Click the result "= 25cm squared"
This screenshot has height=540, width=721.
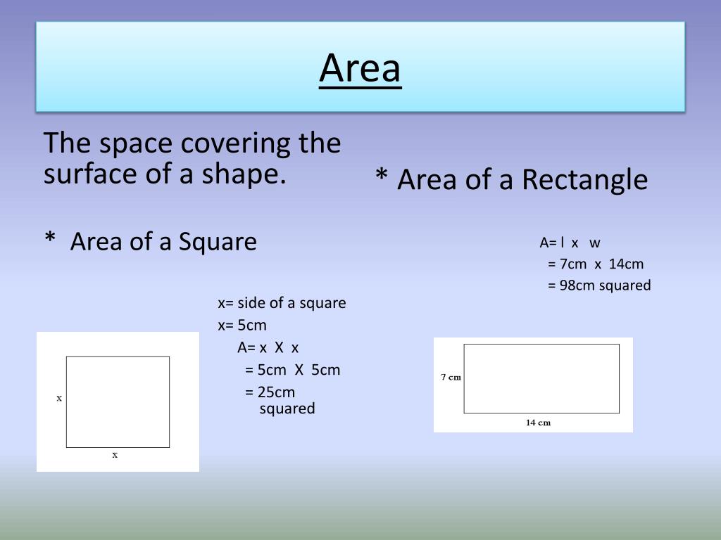tap(280, 400)
